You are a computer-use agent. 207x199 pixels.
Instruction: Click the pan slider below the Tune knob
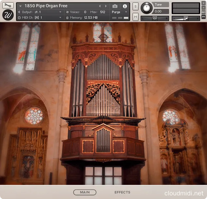(155, 18)
